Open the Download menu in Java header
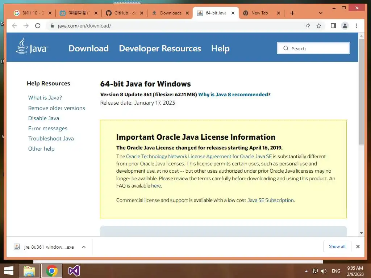This screenshot has height=278, width=371. coord(88,49)
